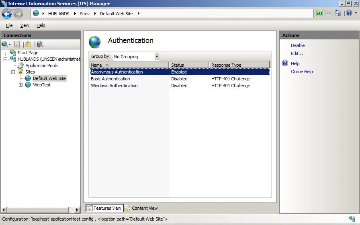Click the Up folder icon in Connections

(x=28, y=44)
